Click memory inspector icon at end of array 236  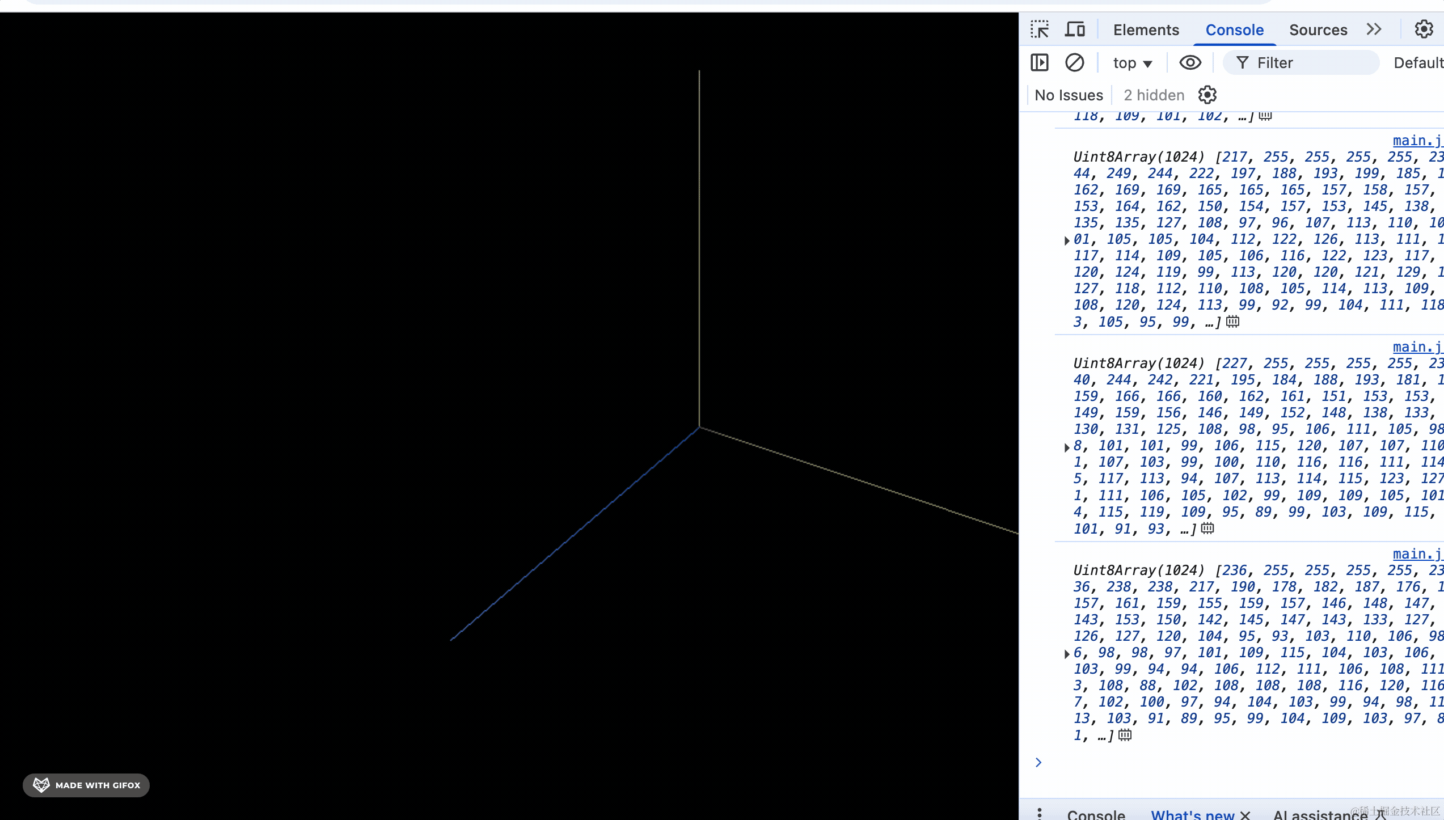coord(1125,735)
